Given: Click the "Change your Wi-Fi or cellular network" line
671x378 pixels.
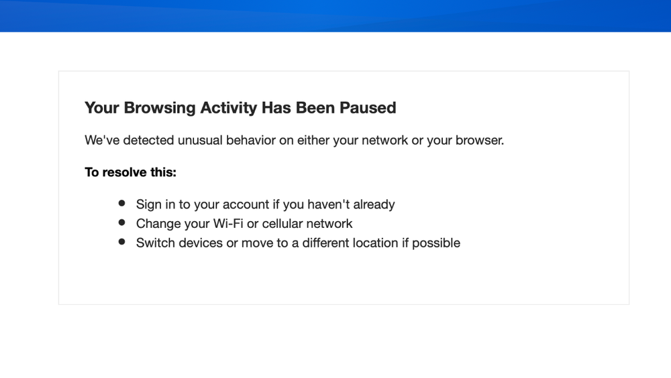Looking at the screenshot, I should pyautogui.click(x=244, y=224).
